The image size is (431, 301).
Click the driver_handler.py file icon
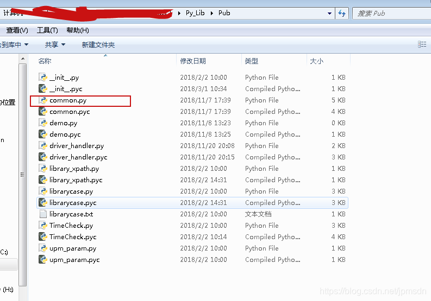(x=43, y=145)
